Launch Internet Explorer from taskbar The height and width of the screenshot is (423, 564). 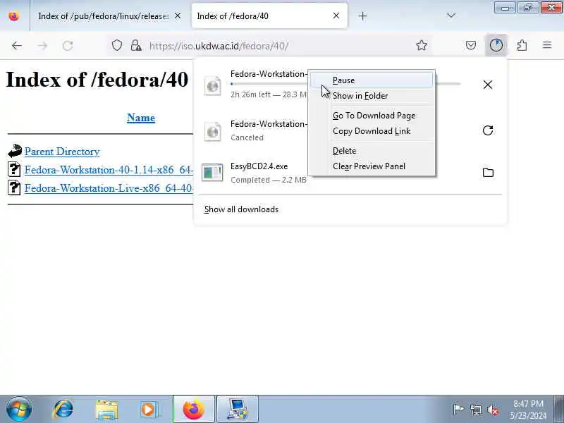[63, 410]
